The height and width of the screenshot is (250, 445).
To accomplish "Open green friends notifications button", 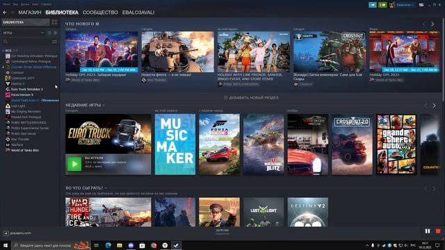I will [382, 5].
